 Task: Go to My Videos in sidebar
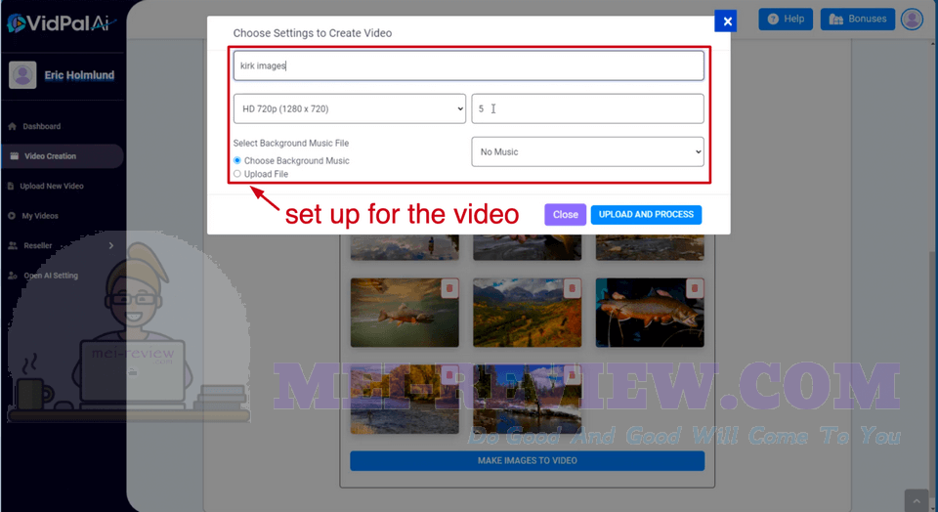coord(39,216)
